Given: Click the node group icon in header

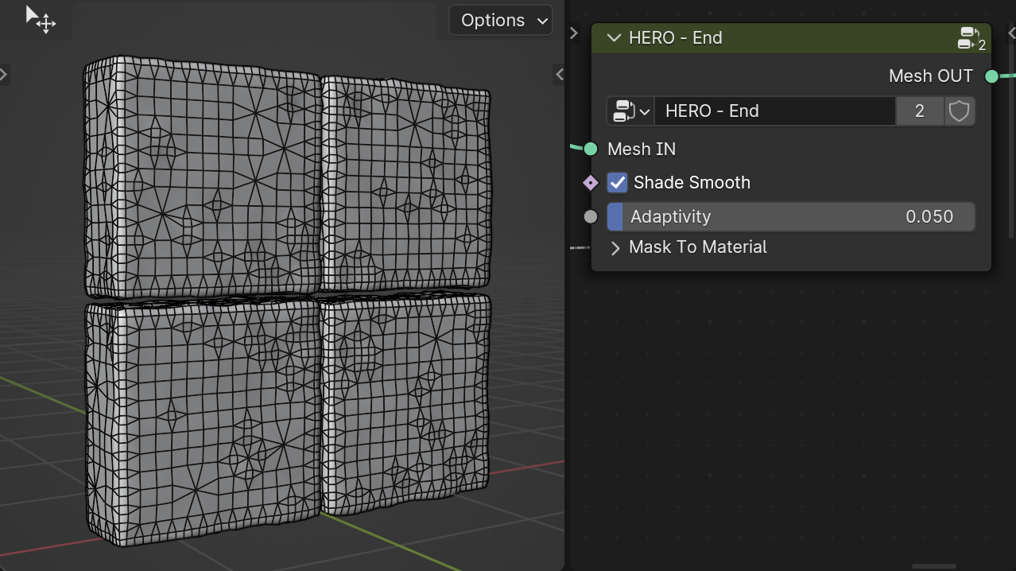Looking at the screenshot, I should pyautogui.click(x=972, y=37).
